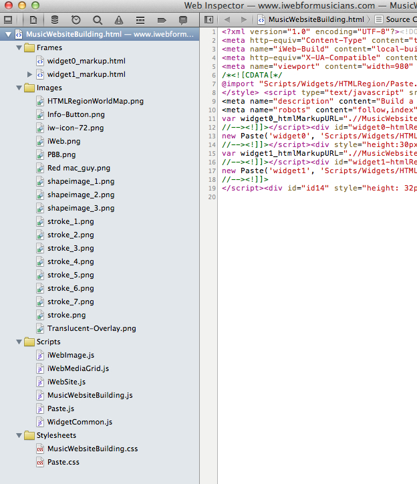Go back with left arrow
This screenshot has width=417, height=484.
[x=227, y=20]
